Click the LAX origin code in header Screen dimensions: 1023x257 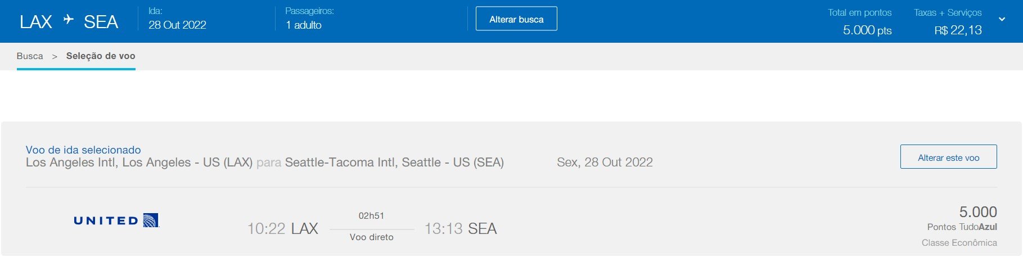36,22
